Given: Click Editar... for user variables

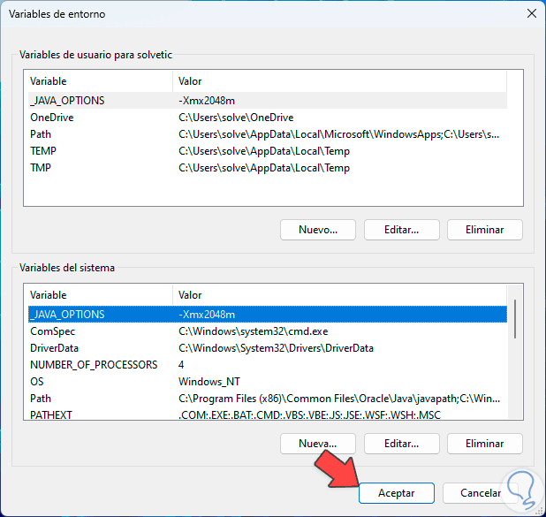Looking at the screenshot, I should [x=401, y=230].
